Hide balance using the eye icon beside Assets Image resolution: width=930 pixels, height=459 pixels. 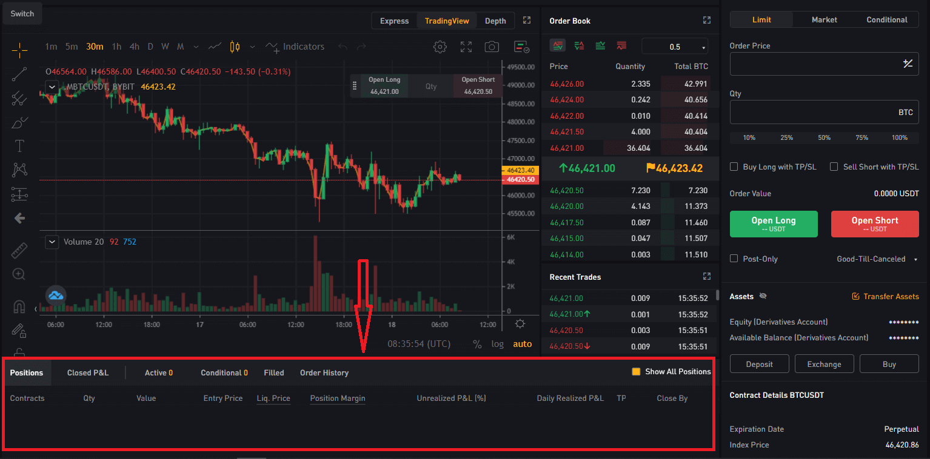click(763, 296)
